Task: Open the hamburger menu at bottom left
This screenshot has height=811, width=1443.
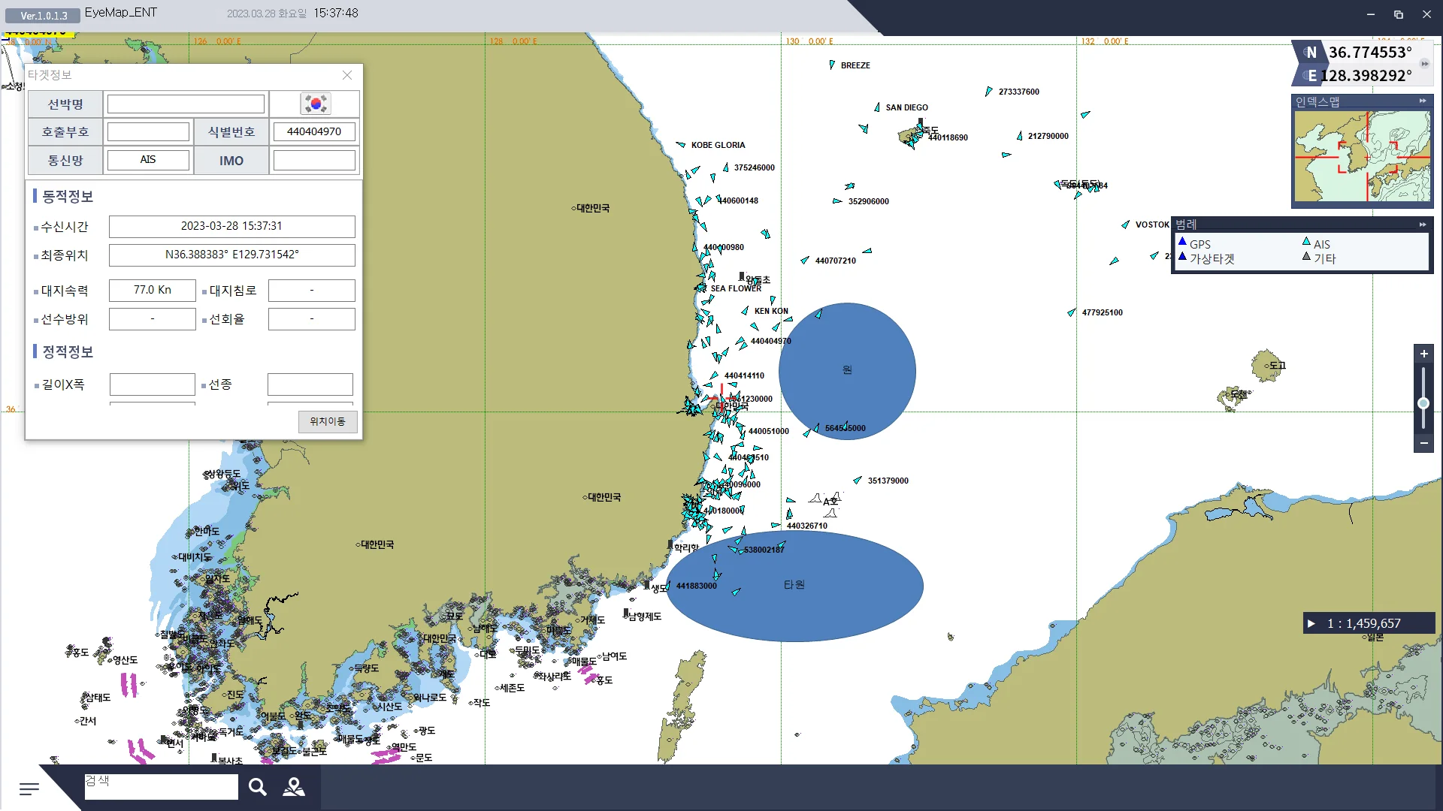Action: [x=29, y=788]
